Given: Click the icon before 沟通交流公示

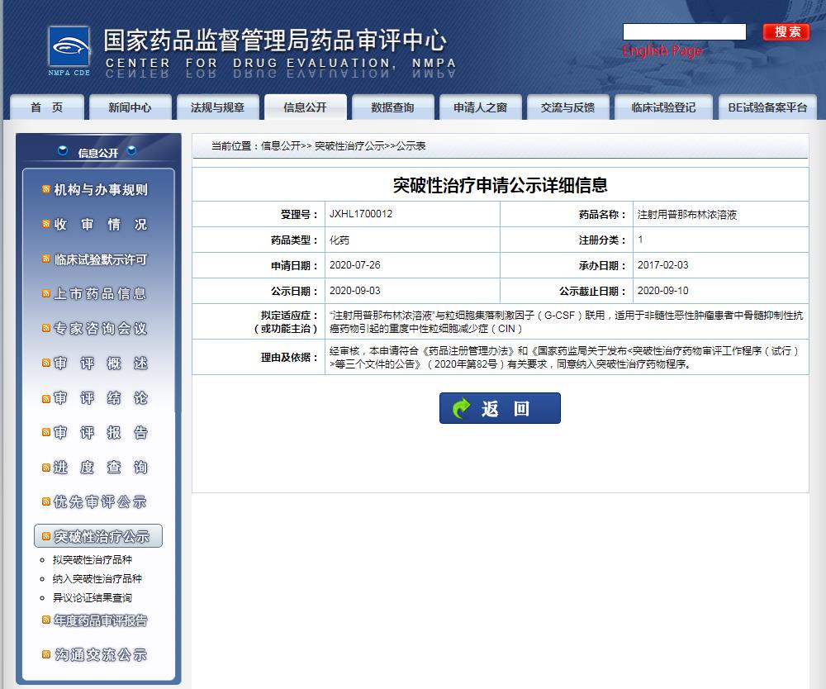Looking at the screenshot, I should (x=46, y=655).
